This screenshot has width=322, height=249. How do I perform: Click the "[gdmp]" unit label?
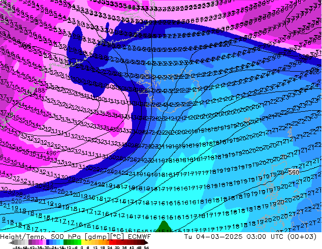coord(97,237)
